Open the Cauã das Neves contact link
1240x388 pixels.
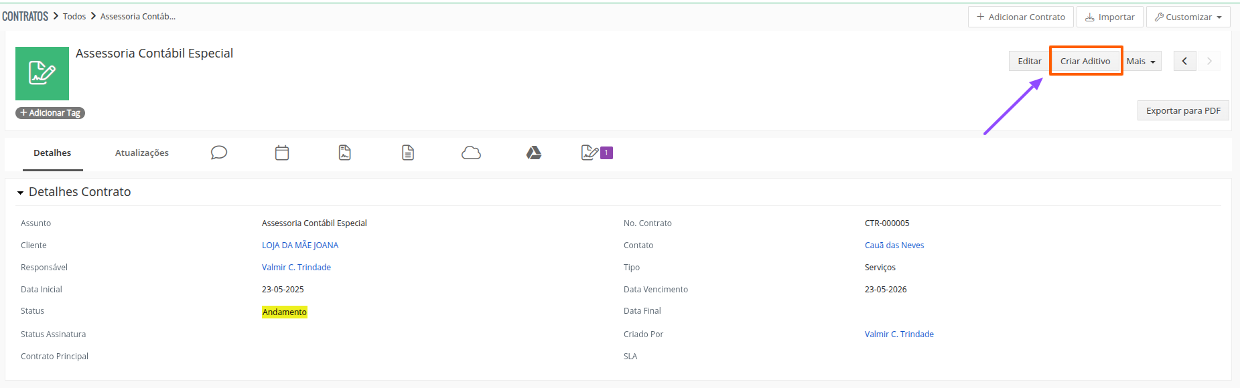tap(894, 246)
